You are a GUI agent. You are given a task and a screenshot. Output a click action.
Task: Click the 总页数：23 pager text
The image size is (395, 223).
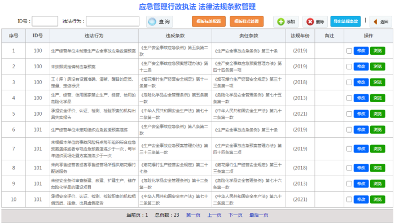click(167, 215)
